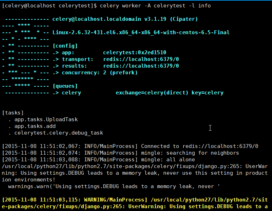This screenshot has height=211, width=272.
Task: Click the "[queues]" section header
Action: pos(65,86)
